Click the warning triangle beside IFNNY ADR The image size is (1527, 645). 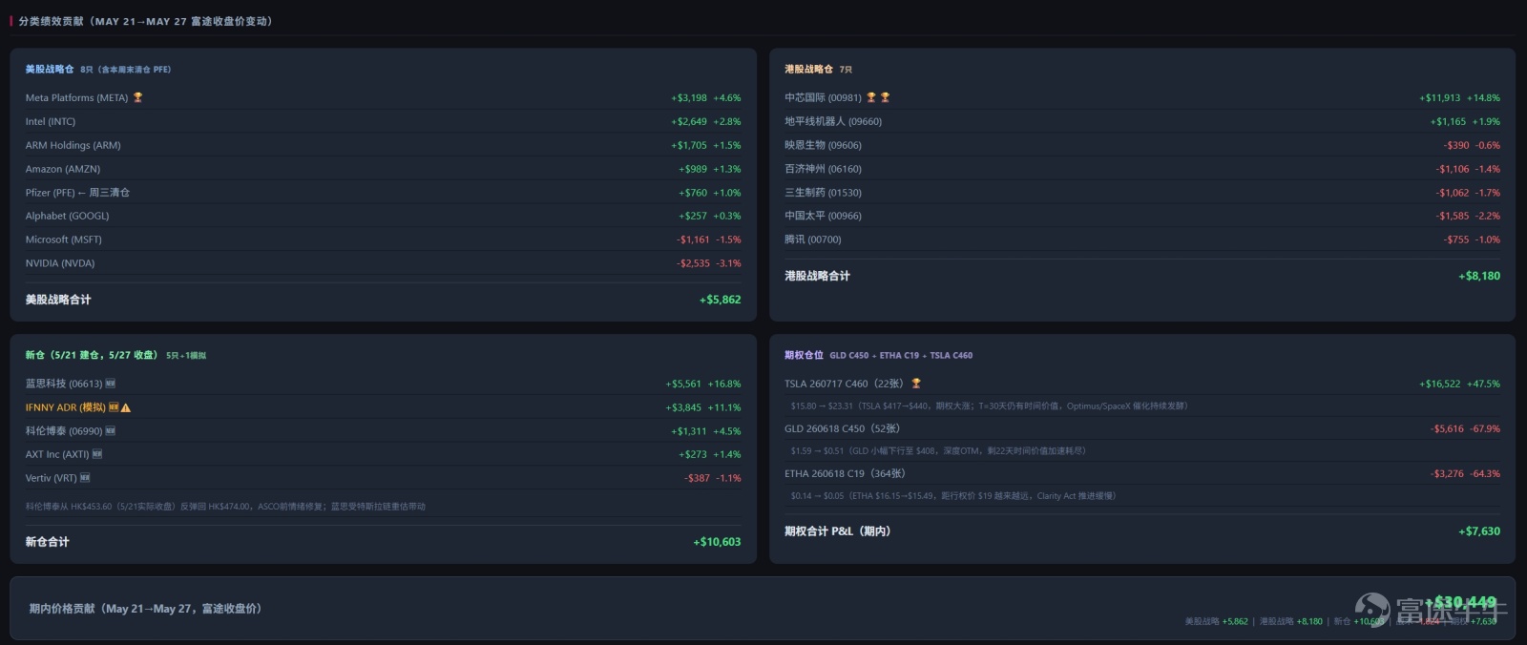point(126,407)
